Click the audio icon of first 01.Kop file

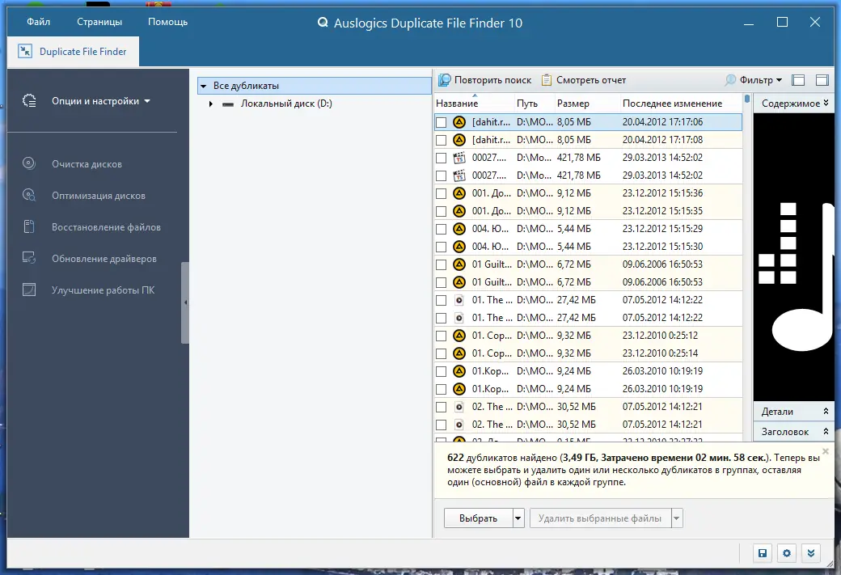click(x=459, y=371)
